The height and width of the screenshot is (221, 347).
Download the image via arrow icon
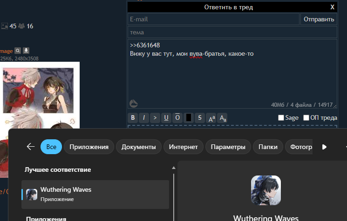[26, 51]
